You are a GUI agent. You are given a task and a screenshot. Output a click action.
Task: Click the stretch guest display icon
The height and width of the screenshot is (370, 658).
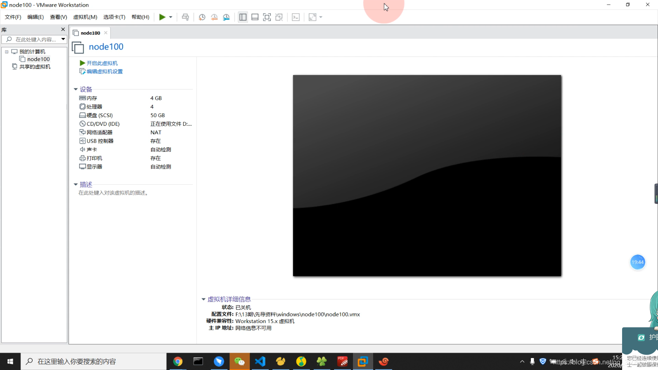click(x=312, y=17)
